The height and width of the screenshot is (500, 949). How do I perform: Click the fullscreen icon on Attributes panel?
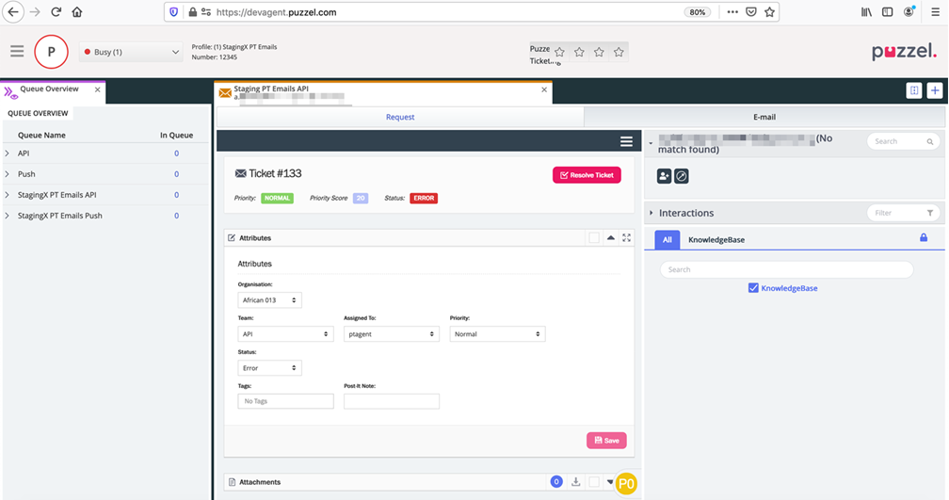pos(626,238)
